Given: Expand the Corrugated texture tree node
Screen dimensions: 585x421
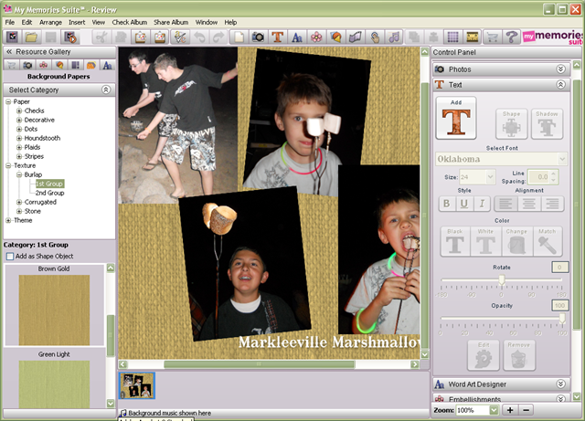Looking at the screenshot, I should [x=19, y=202].
